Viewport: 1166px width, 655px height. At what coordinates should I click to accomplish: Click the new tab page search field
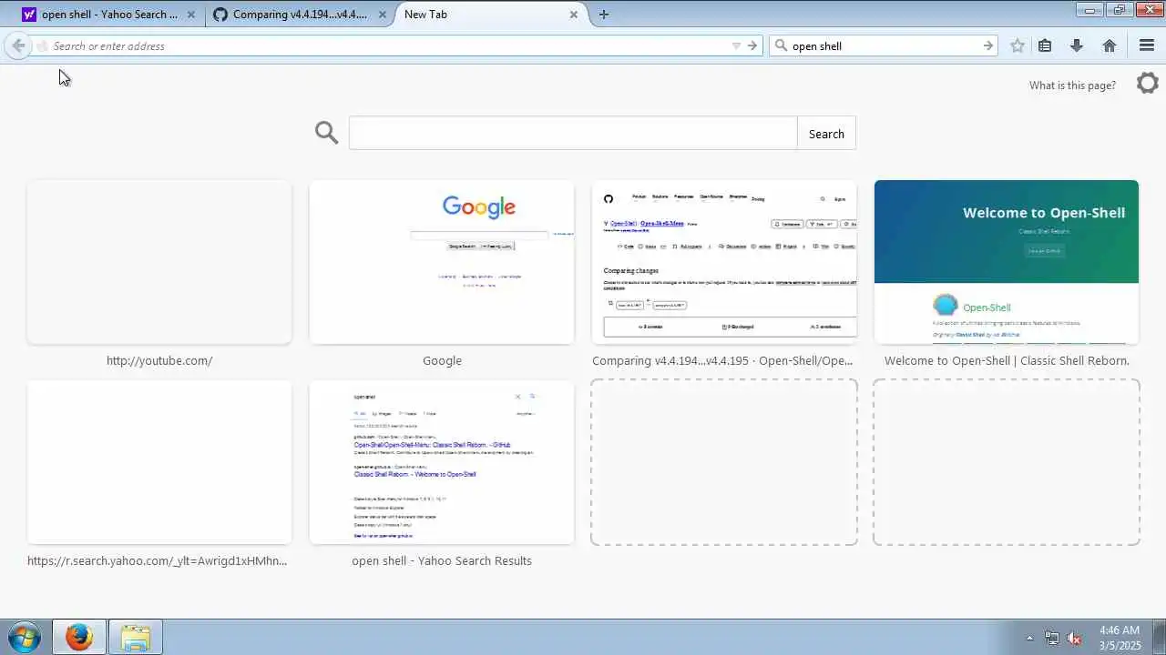[x=573, y=134]
